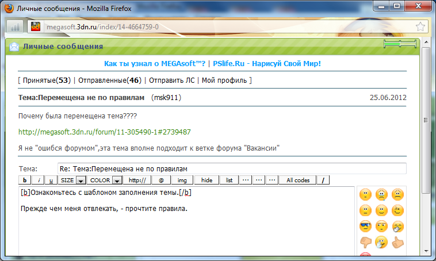Image resolution: width=436 pixels, height=261 pixels.
Task: Click the Firefox address bar URL
Action: (x=102, y=27)
